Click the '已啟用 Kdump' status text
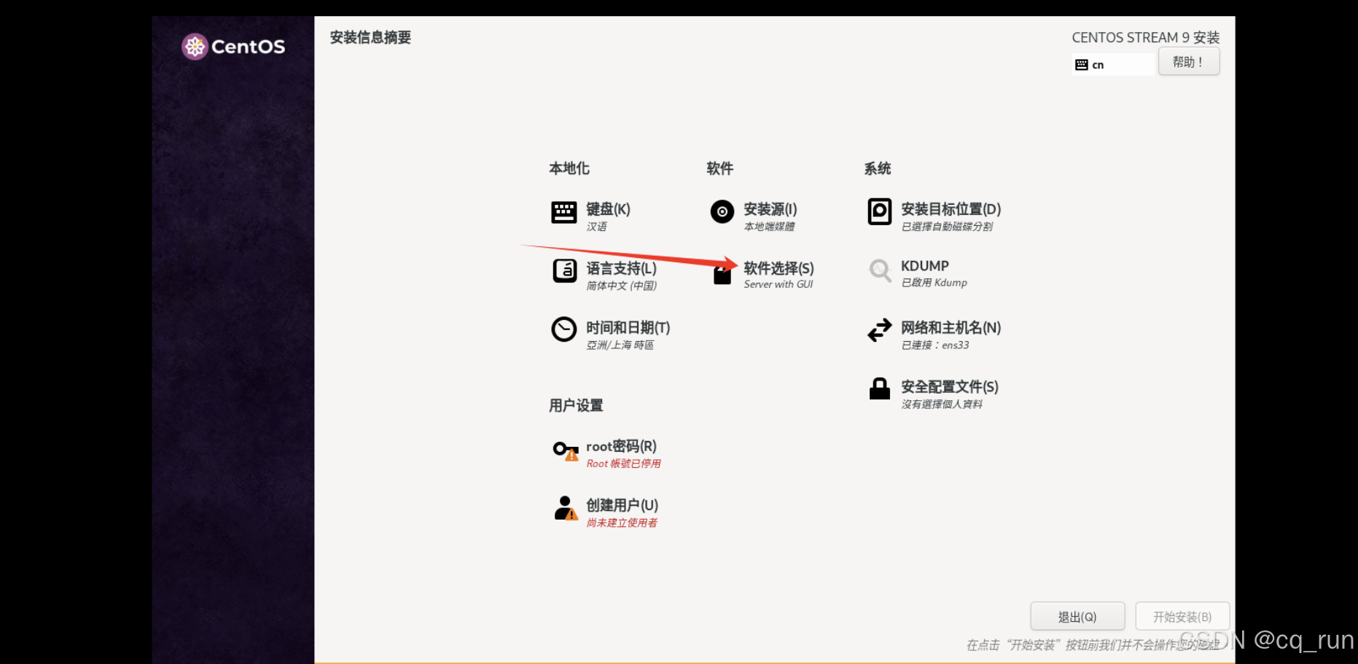The image size is (1358, 664). [934, 283]
